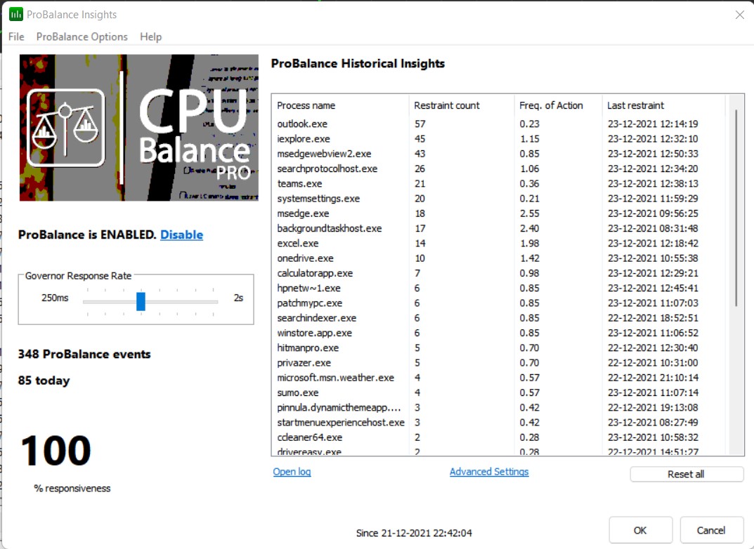Click frequency value 2.55 for msedge.exe
Screen dimensions: 754x549
(x=529, y=213)
